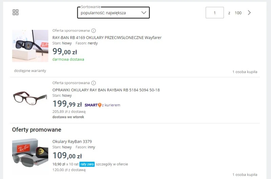Viewport: 271px width, 179px height.
Task: Click the page number input field
Action: point(215,13)
